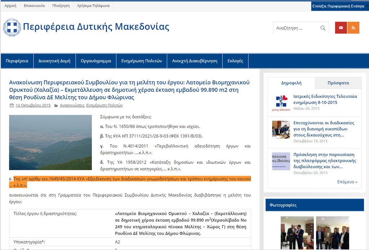Image resolution: width=369 pixels, height=250 pixels.
Task: Click the Greek coat of arms logo
Action: 12,27
